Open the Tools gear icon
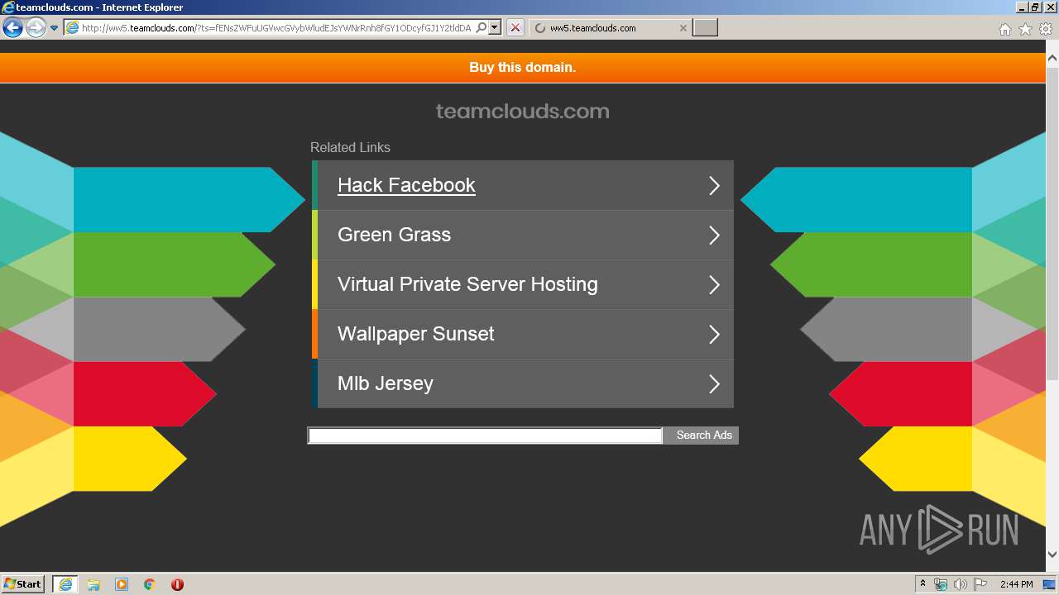The image size is (1059, 595). coord(1046,29)
